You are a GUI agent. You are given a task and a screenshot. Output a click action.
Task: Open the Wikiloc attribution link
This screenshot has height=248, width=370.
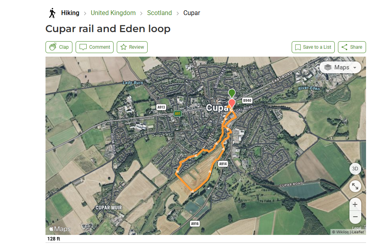pyautogui.click(x=343, y=232)
